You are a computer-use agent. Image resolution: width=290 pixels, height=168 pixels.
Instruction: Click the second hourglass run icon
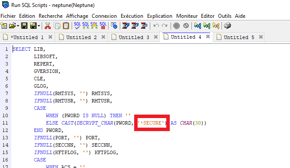tap(135, 26)
